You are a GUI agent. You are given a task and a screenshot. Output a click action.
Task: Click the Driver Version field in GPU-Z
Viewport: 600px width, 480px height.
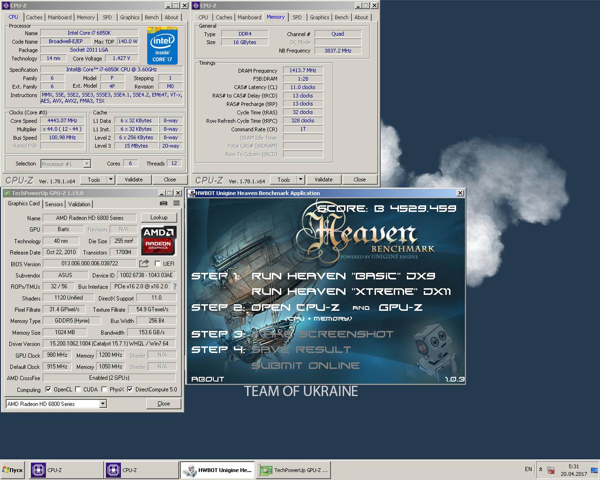pyautogui.click(x=109, y=344)
